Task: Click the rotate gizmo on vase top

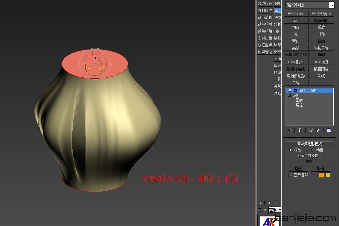Action: (95, 63)
